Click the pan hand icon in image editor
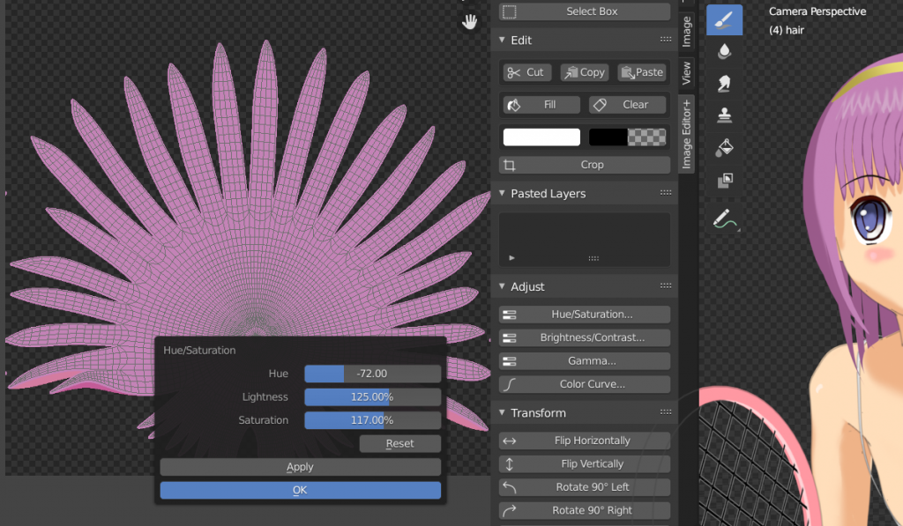This screenshot has height=526, width=903. tap(469, 22)
